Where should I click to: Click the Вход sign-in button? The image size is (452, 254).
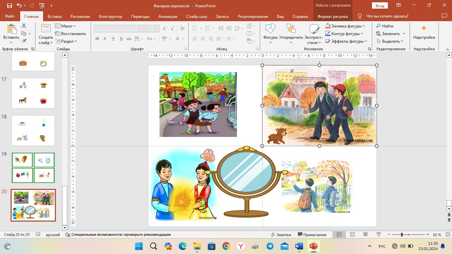tap(380, 6)
